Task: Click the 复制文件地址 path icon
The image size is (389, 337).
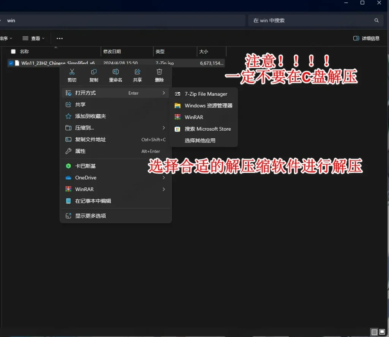Action: click(68, 140)
